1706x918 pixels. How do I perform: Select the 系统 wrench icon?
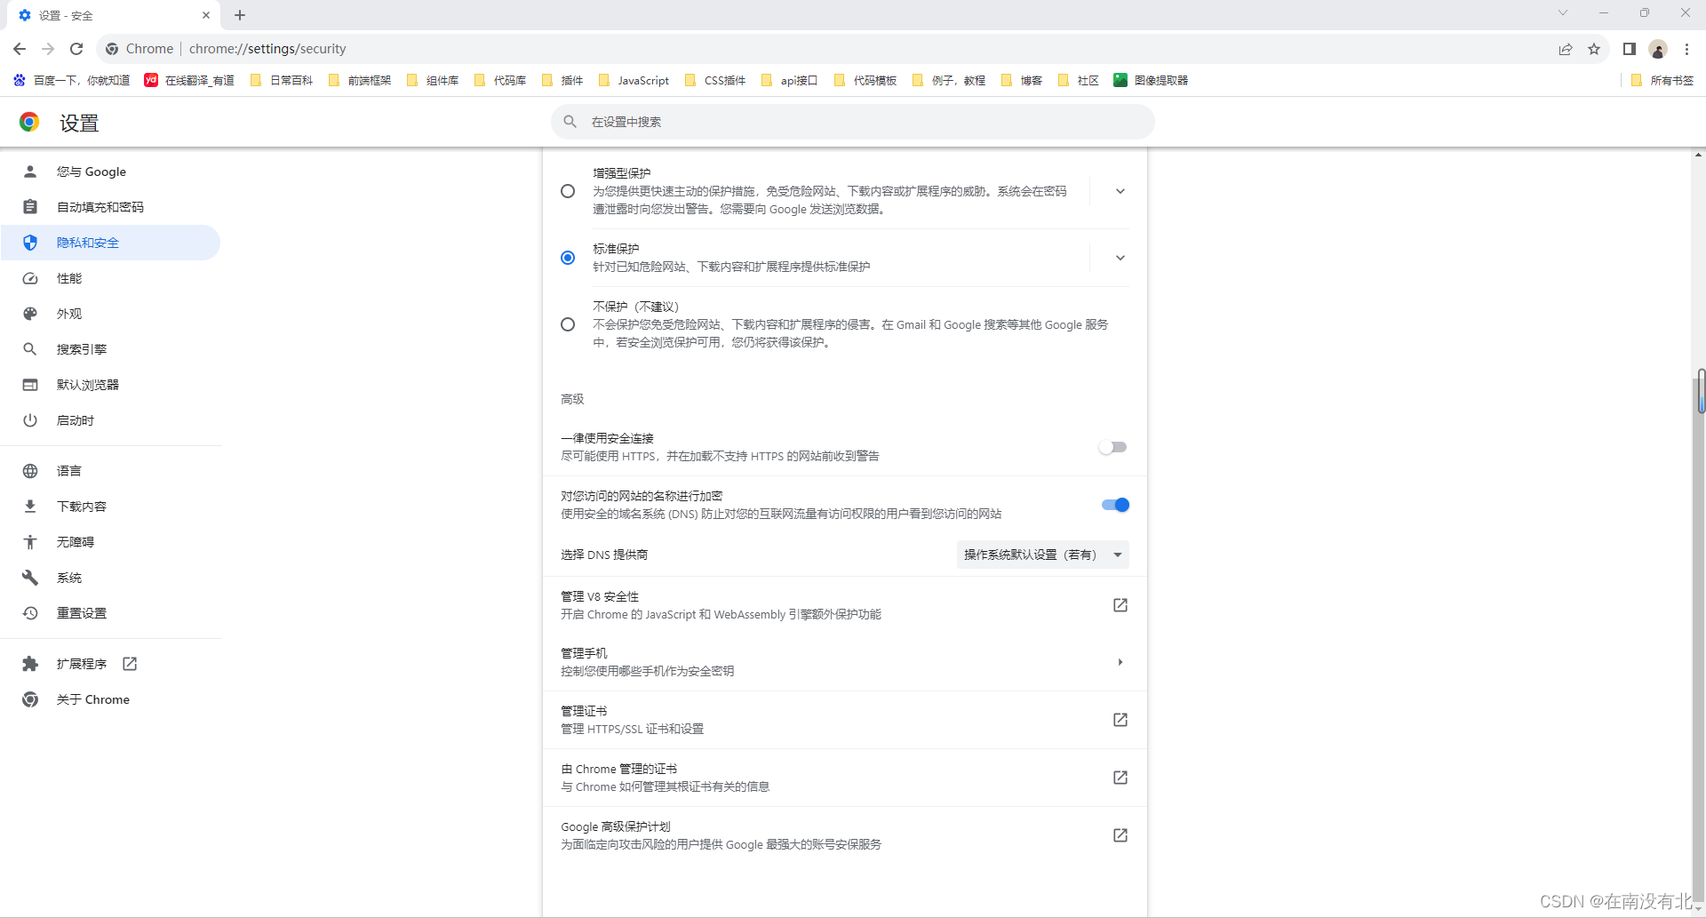pyautogui.click(x=30, y=577)
